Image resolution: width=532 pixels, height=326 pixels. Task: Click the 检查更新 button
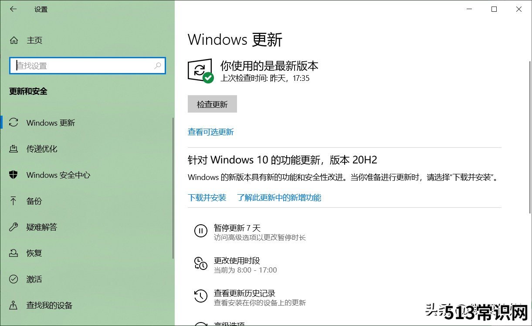(x=212, y=104)
